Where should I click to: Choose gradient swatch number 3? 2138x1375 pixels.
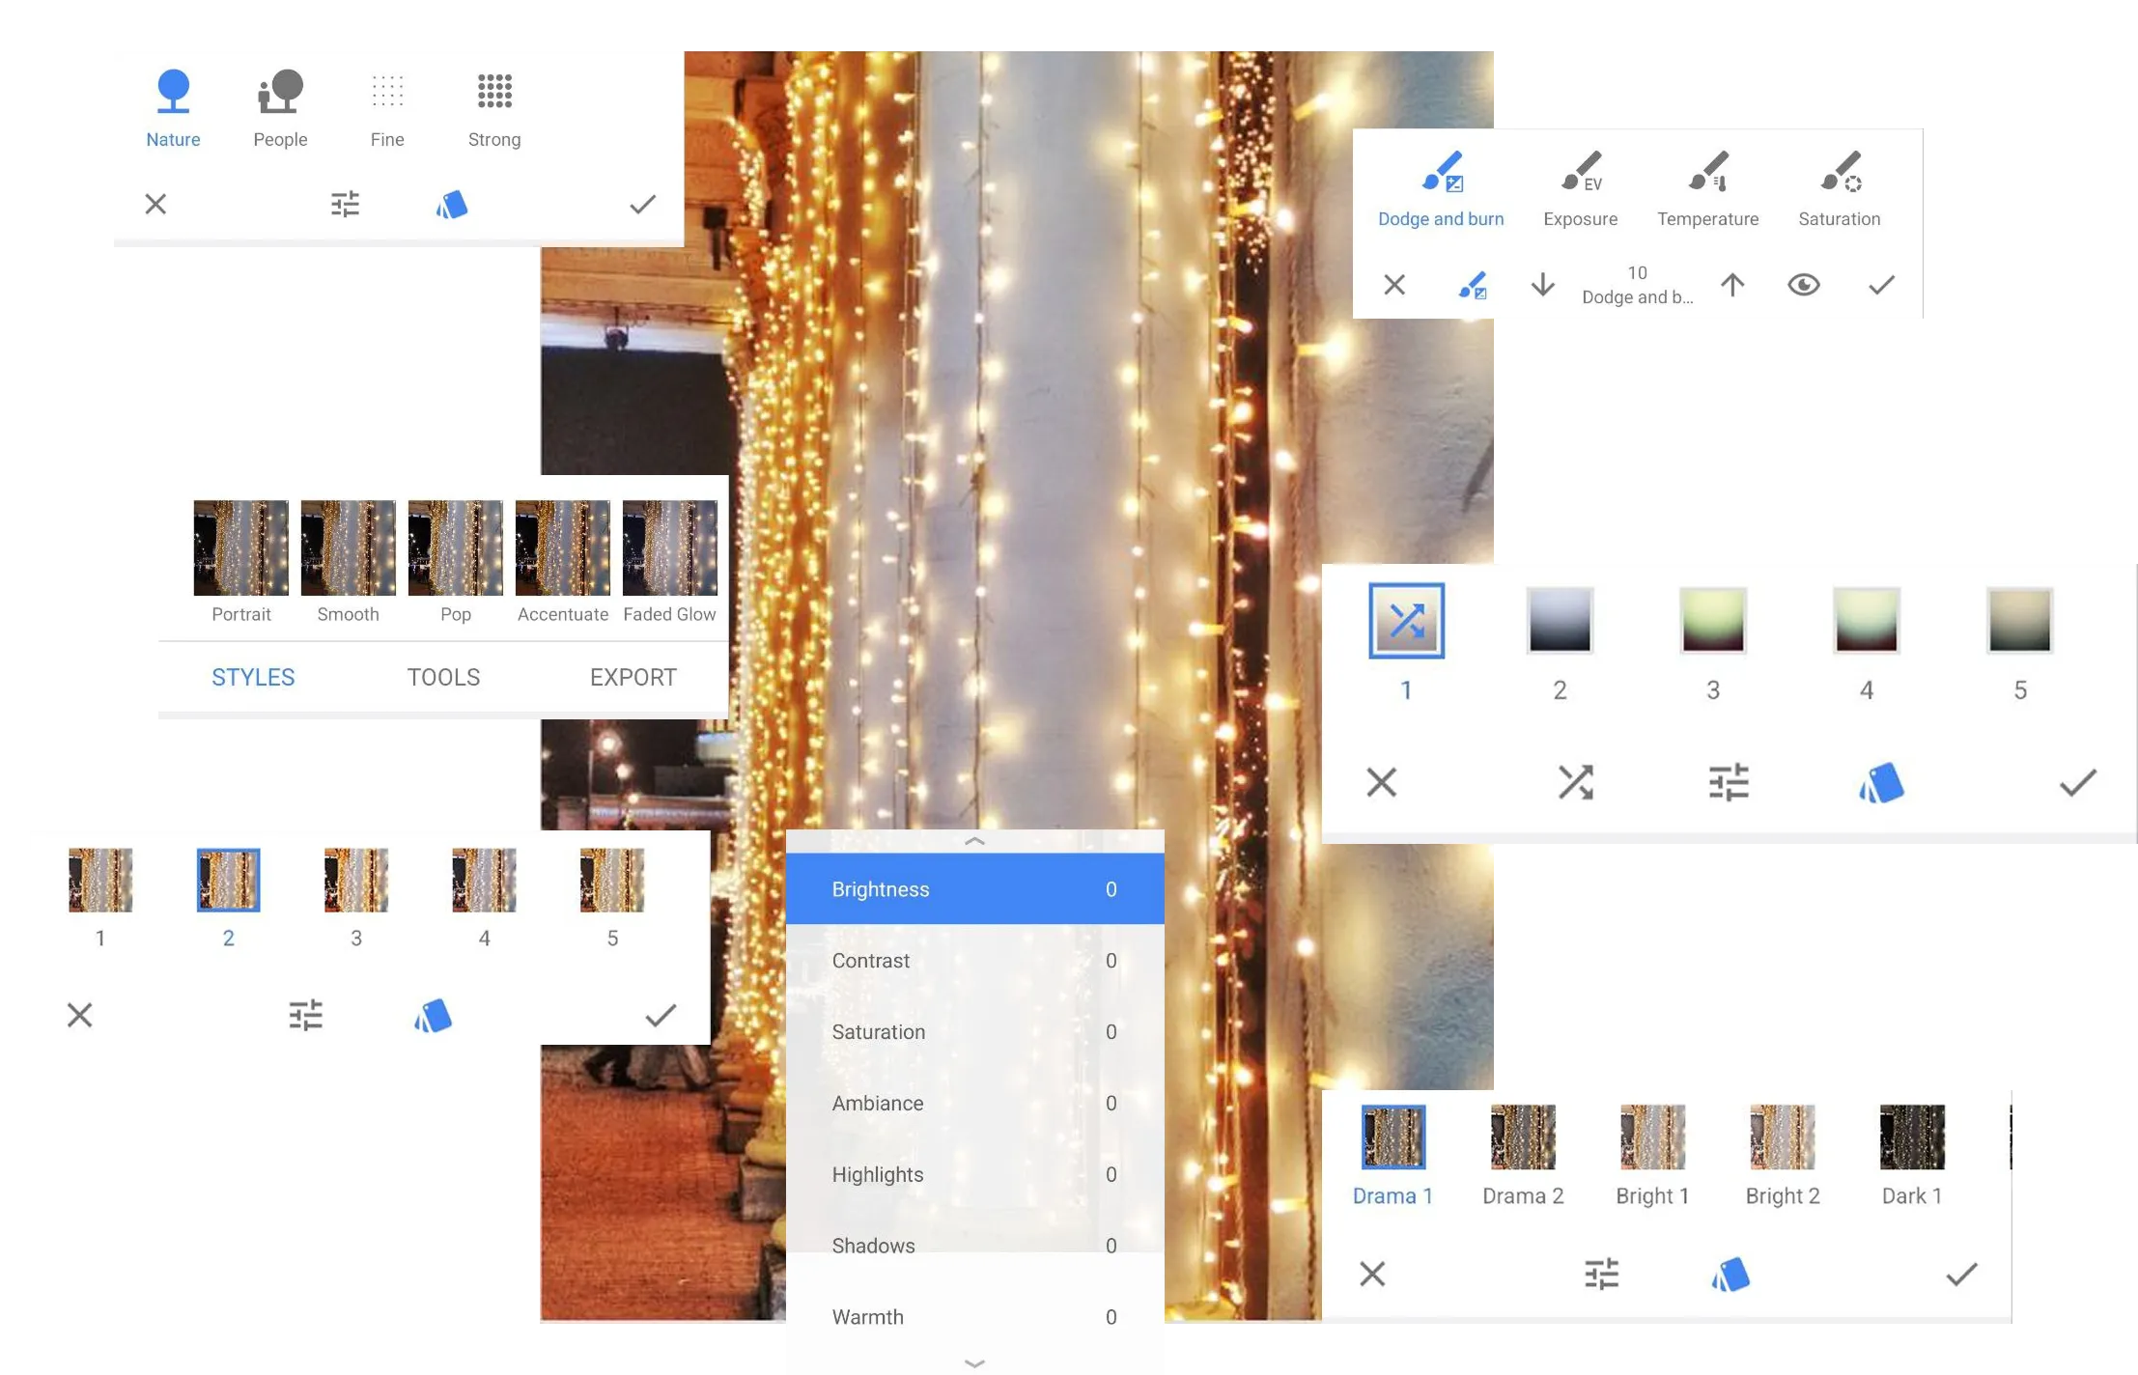pos(1712,621)
